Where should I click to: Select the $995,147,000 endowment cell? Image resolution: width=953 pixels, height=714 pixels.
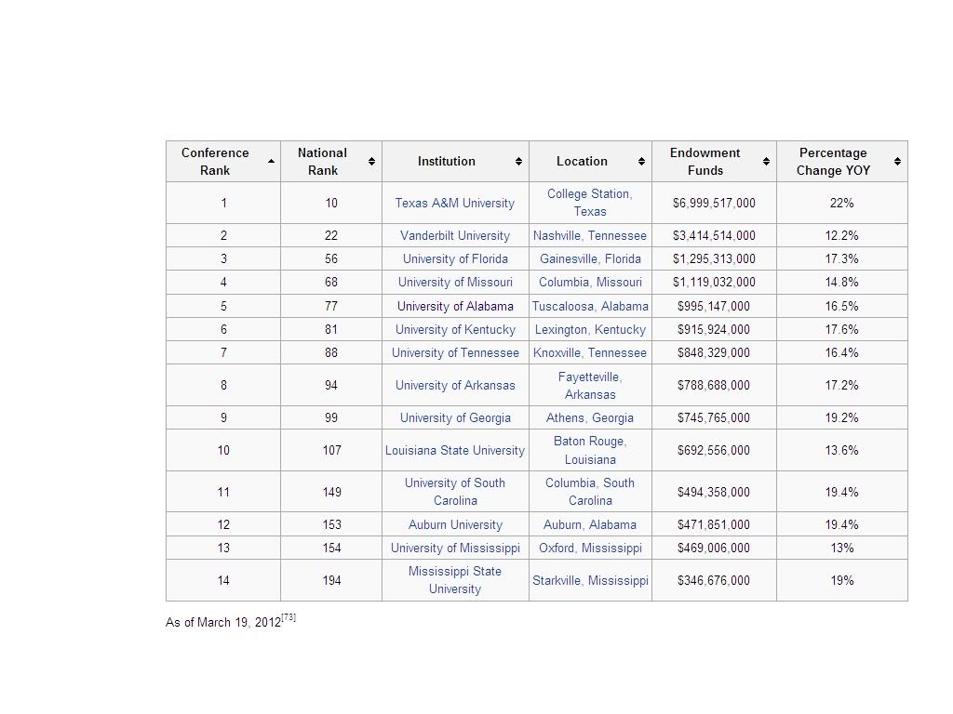tap(714, 307)
